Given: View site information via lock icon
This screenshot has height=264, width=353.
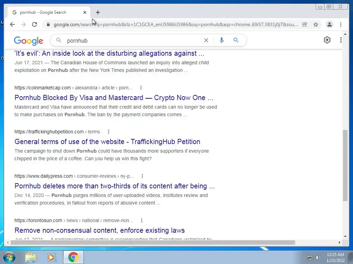Looking at the screenshot, I should coord(48,24).
